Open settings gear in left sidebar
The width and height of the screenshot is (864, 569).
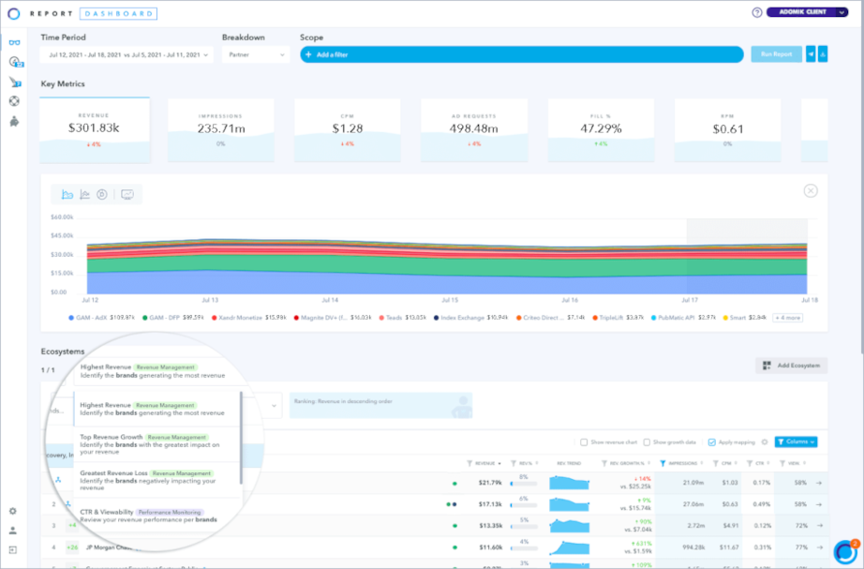tap(13, 511)
